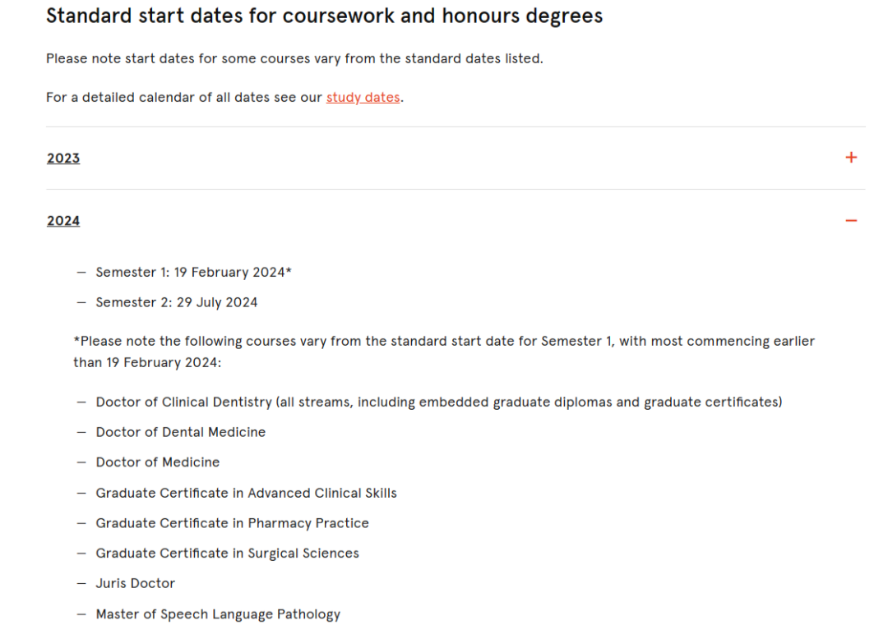Click the sentence noting start dates vary

pyautogui.click(x=294, y=59)
